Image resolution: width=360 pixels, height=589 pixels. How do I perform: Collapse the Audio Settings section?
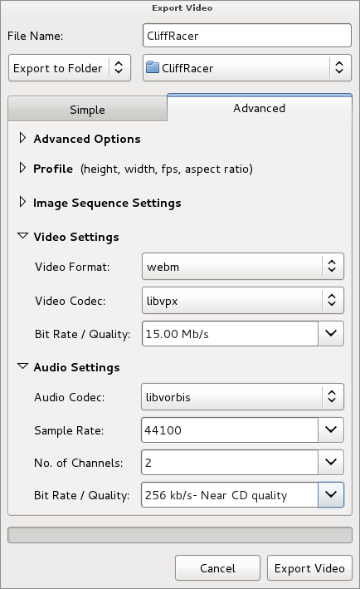pos(23,366)
